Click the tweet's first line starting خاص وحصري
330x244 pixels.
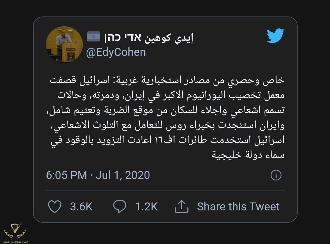167,80
